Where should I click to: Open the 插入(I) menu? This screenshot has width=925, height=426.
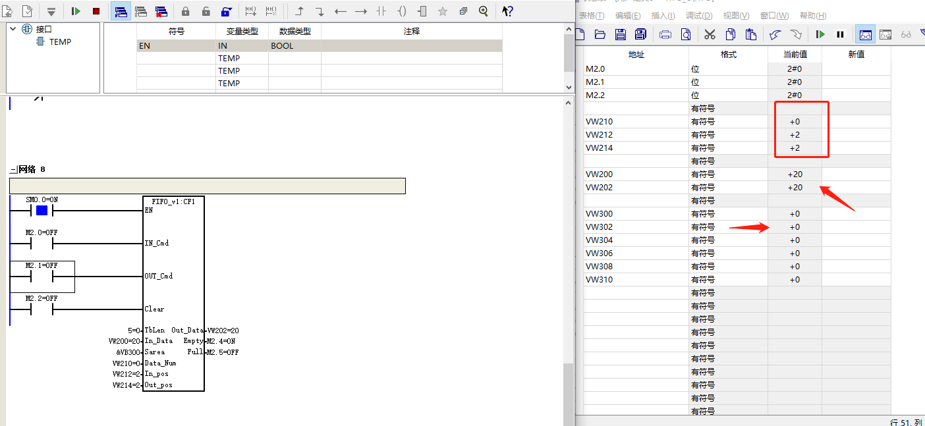point(663,16)
